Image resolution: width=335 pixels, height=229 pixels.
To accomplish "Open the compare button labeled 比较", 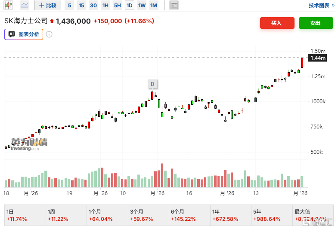I will tap(48, 5).
